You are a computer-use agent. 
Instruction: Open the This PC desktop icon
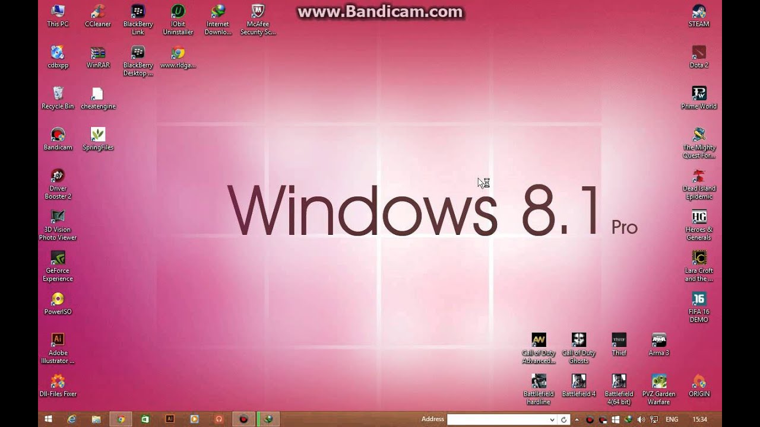tap(58, 16)
